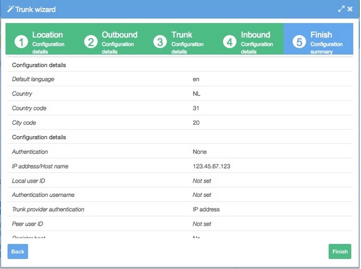The image size is (361, 269).
Task: Click 'Not set' beside Authentication username
Action: pyautogui.click(x=202, y=195)
